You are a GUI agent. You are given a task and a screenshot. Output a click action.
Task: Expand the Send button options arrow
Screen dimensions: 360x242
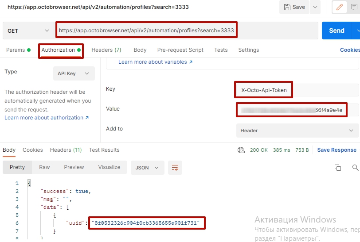point(357,31)
